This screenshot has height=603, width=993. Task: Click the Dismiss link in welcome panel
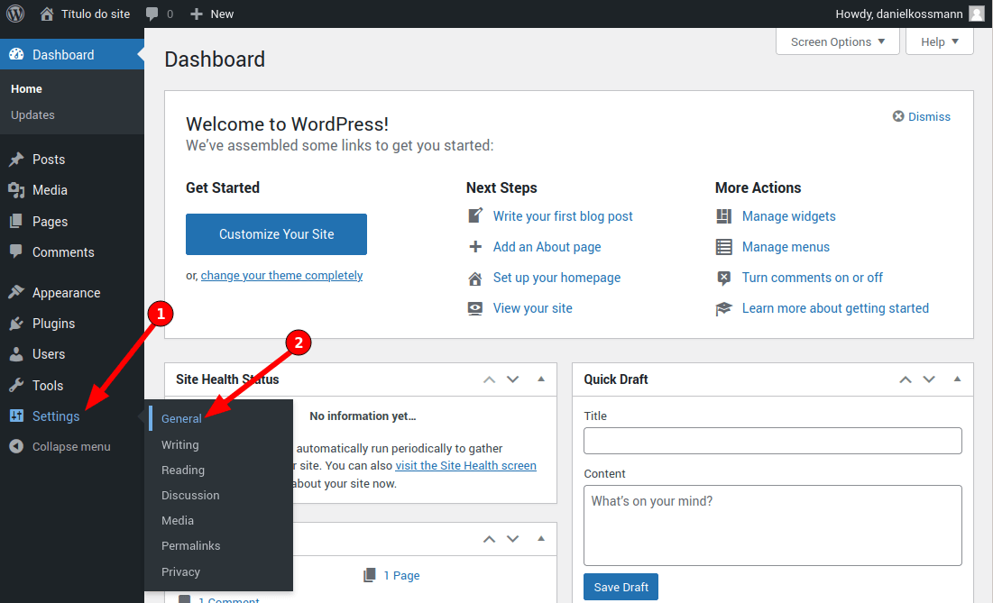coord(929,116)
